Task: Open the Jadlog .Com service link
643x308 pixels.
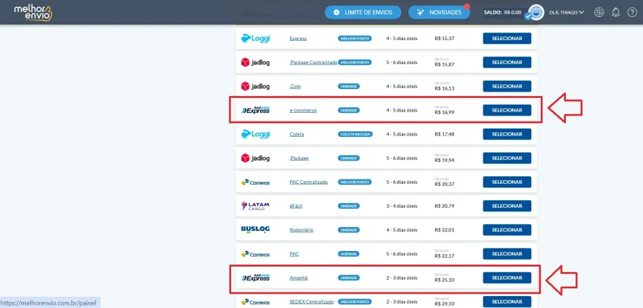Action: [295, 87]
